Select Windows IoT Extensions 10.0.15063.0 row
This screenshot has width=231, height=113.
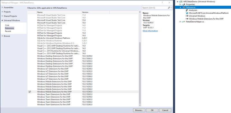pos(83,74)
